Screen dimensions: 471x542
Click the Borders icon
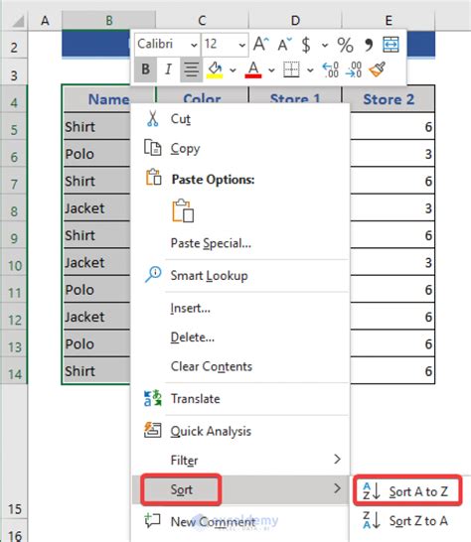tap(291, 69)
